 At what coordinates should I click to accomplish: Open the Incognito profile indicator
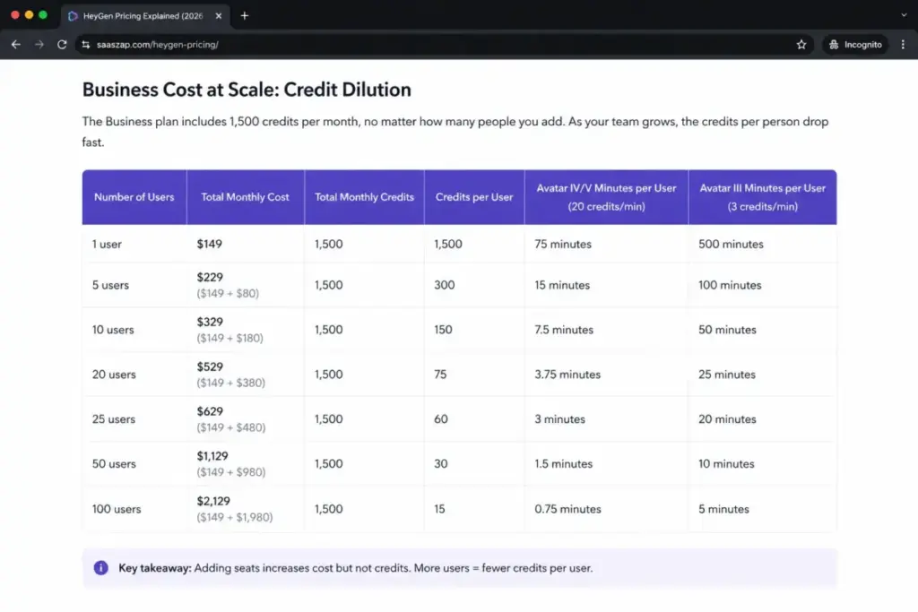(855, 45)
